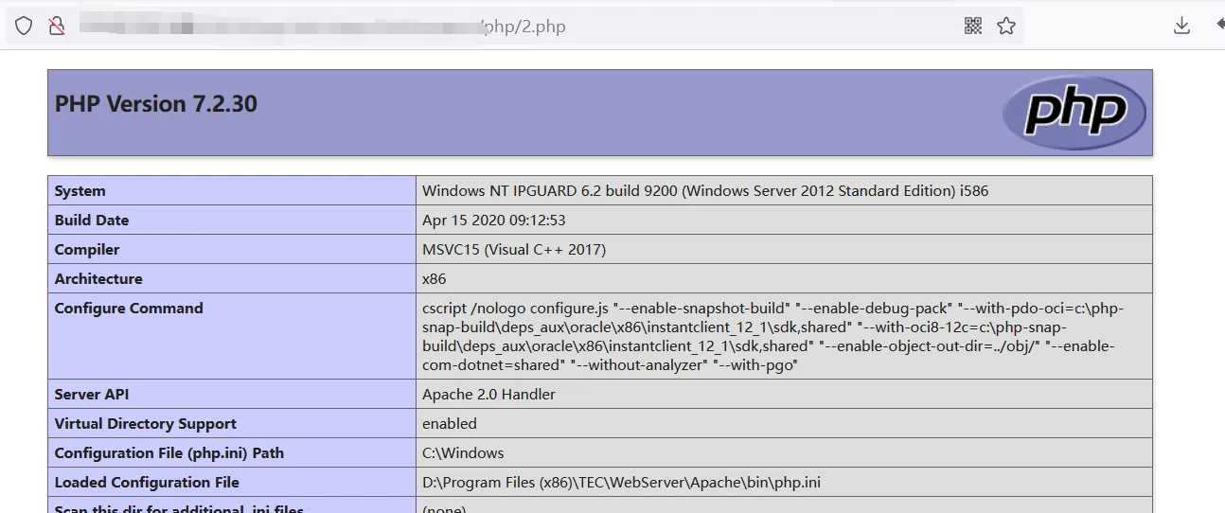Click the Server API label cell
Screen dimensions: 1225x513
(x=232, y=394)
